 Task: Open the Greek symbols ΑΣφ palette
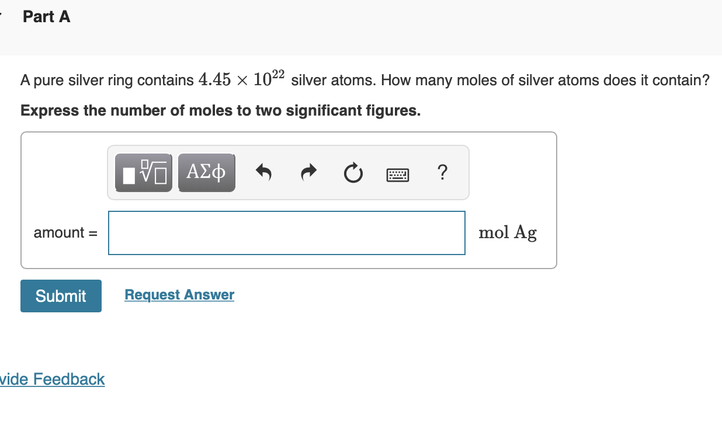point(206,172)
